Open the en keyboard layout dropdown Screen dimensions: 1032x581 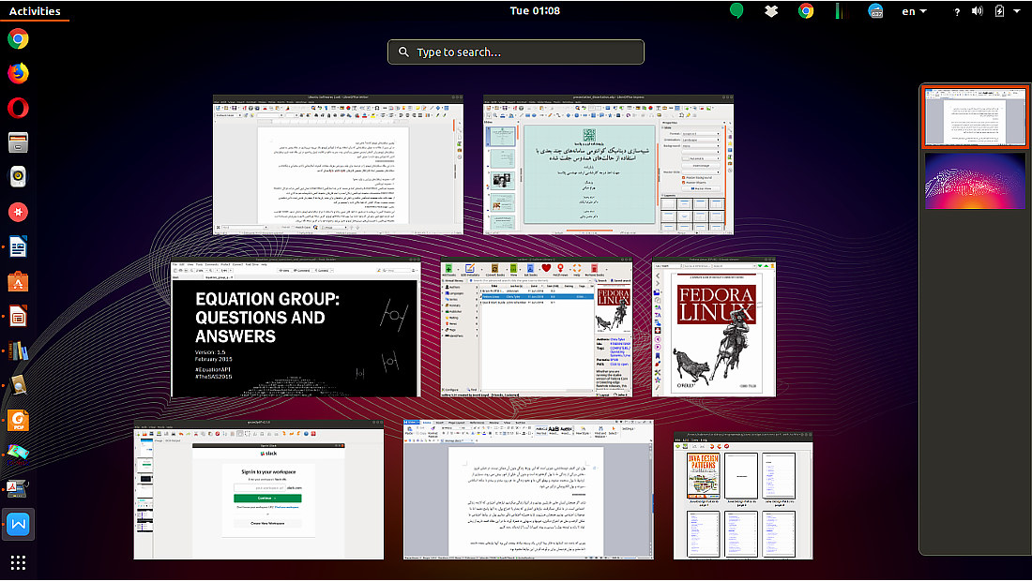coord(914,11)
